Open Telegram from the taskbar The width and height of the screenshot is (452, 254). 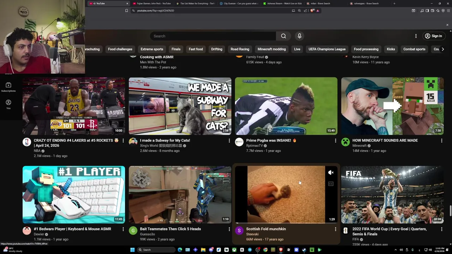(x=250, y=250)
